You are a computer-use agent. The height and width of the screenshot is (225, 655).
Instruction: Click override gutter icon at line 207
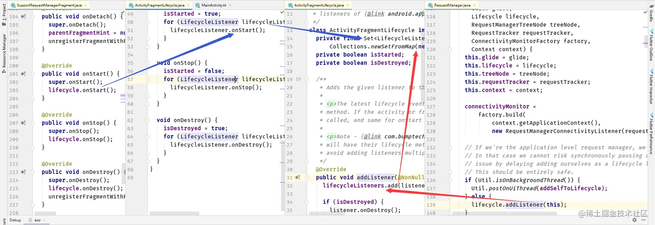24,123
